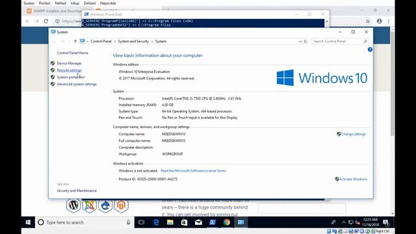Open Chrome's three-dot menu
Screen dimensions: 416x234
[x=389, y=21]
